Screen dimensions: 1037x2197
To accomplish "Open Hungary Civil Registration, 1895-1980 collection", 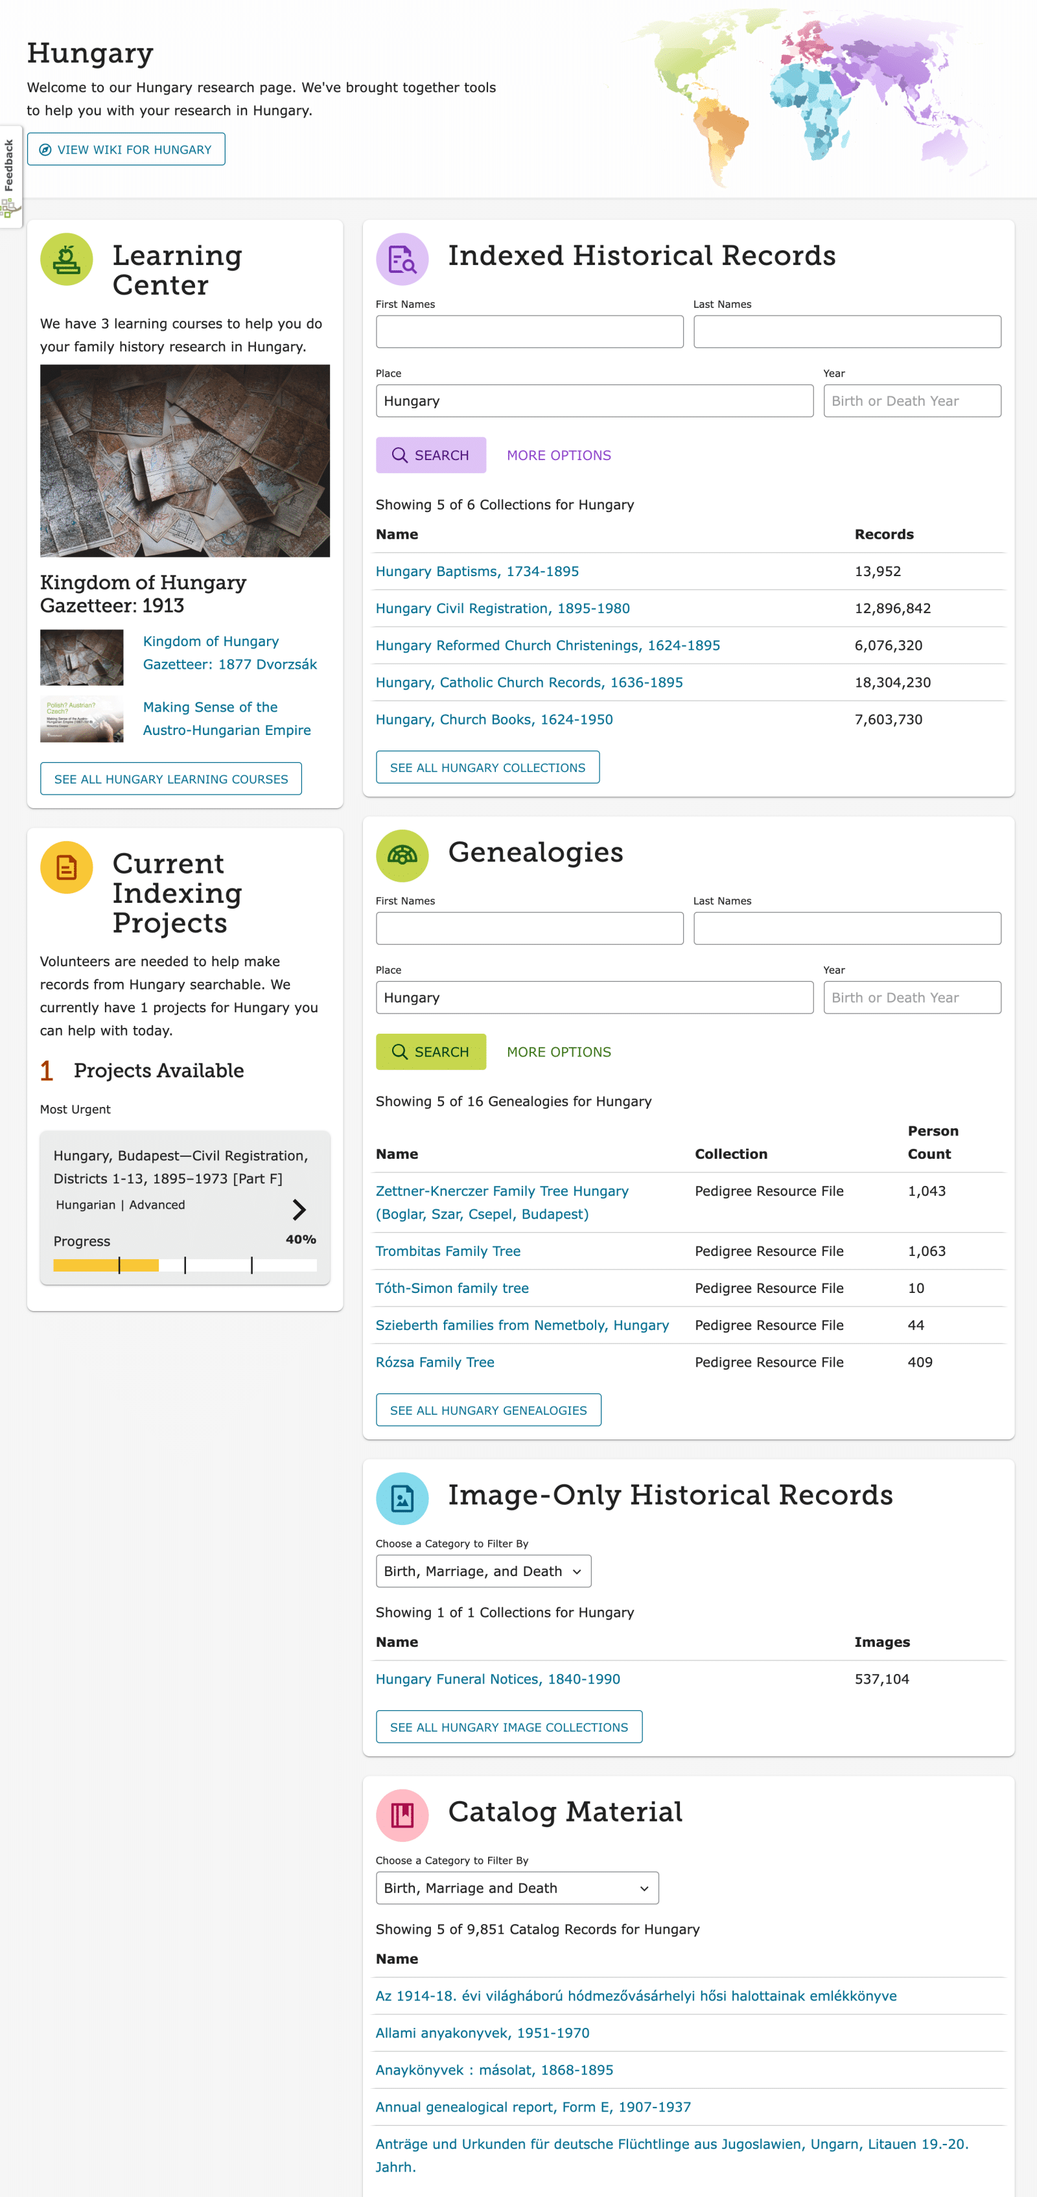I will pos(502,608).
